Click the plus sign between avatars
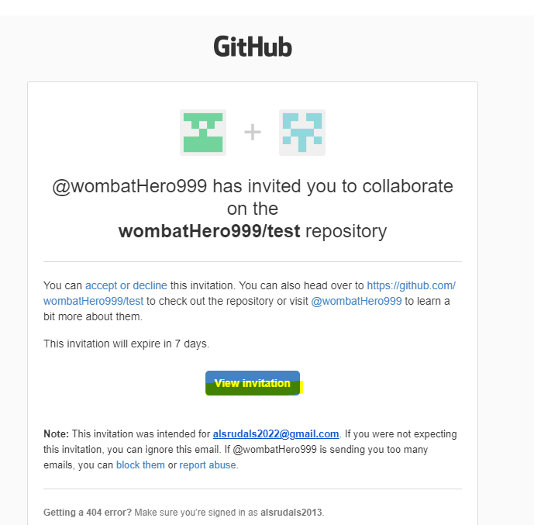This screenshot has height=525, width=534. point(253,133)
